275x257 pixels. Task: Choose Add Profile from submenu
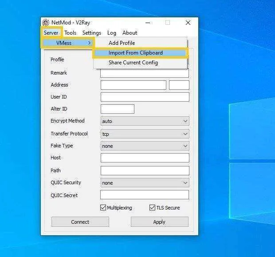[140, 43]
